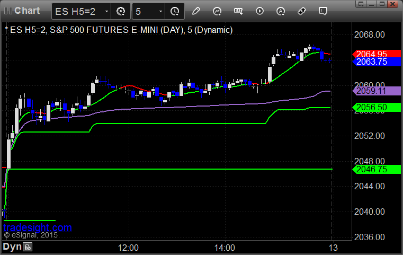Screen dimensions: 403x255
Task: Click the Dyn time mode label
Action: (x=12, y=247)
